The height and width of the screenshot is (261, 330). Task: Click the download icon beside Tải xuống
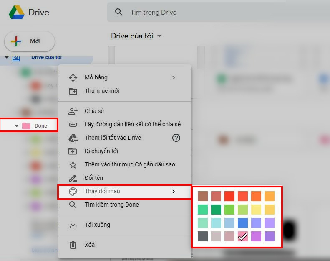point(73,225)
